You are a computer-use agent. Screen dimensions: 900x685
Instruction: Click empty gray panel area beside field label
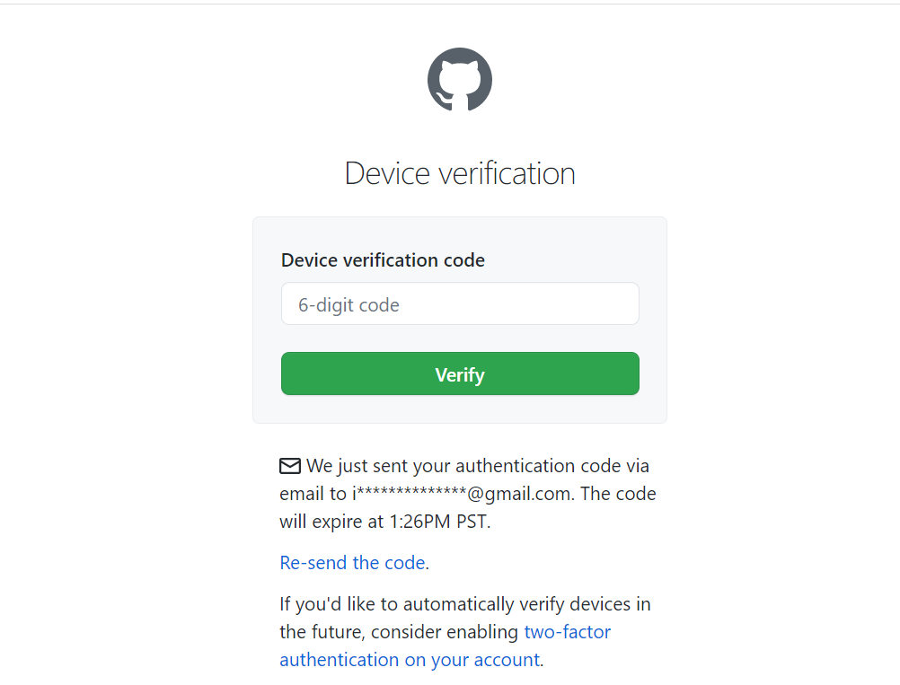575,260
